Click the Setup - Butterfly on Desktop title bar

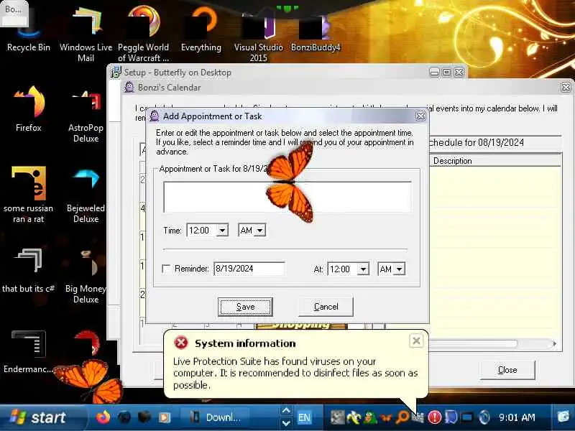click(267, 73)
